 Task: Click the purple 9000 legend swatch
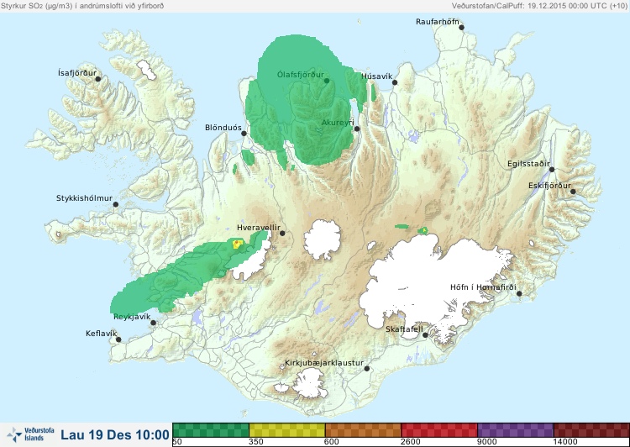pos(515,430)
